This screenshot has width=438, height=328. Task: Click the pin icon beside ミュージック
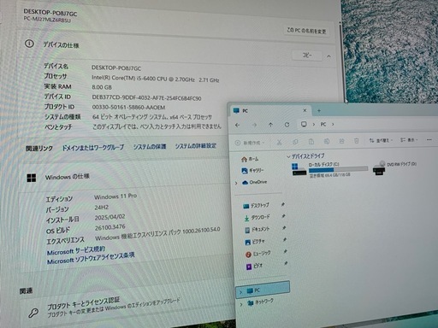tap(285, 251)
